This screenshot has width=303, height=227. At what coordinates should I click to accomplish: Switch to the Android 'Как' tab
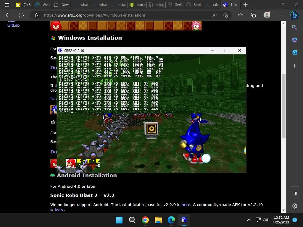[137, 5]
